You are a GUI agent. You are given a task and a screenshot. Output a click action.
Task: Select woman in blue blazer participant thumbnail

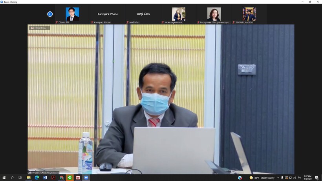click(x=178, y=14)
